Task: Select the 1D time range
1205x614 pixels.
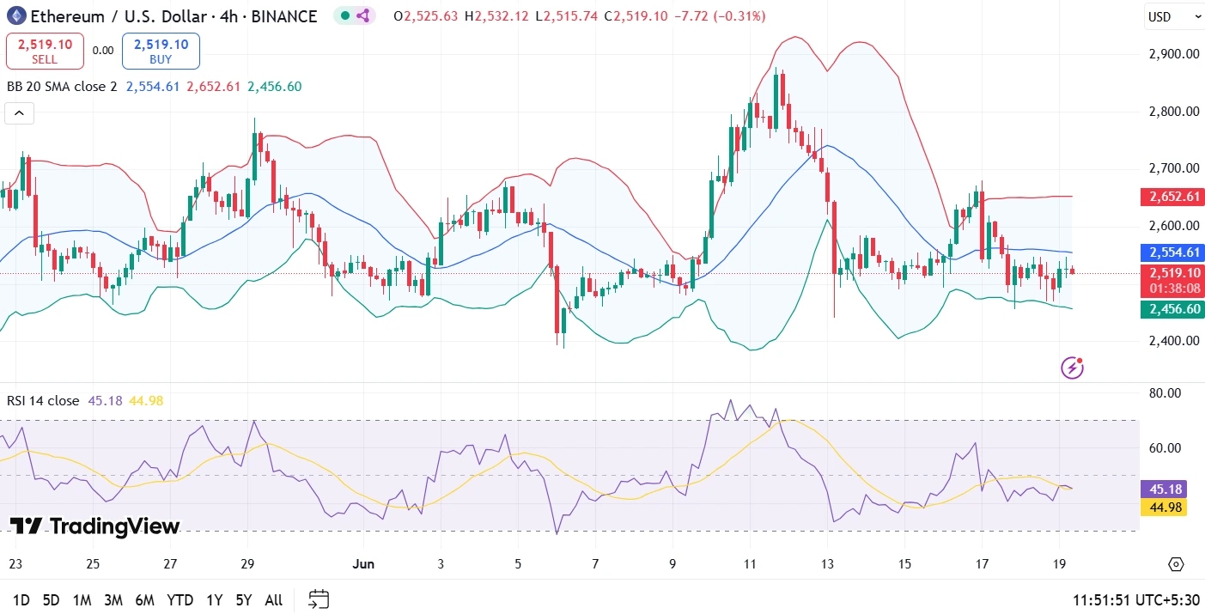Action: tap(21, 600)
